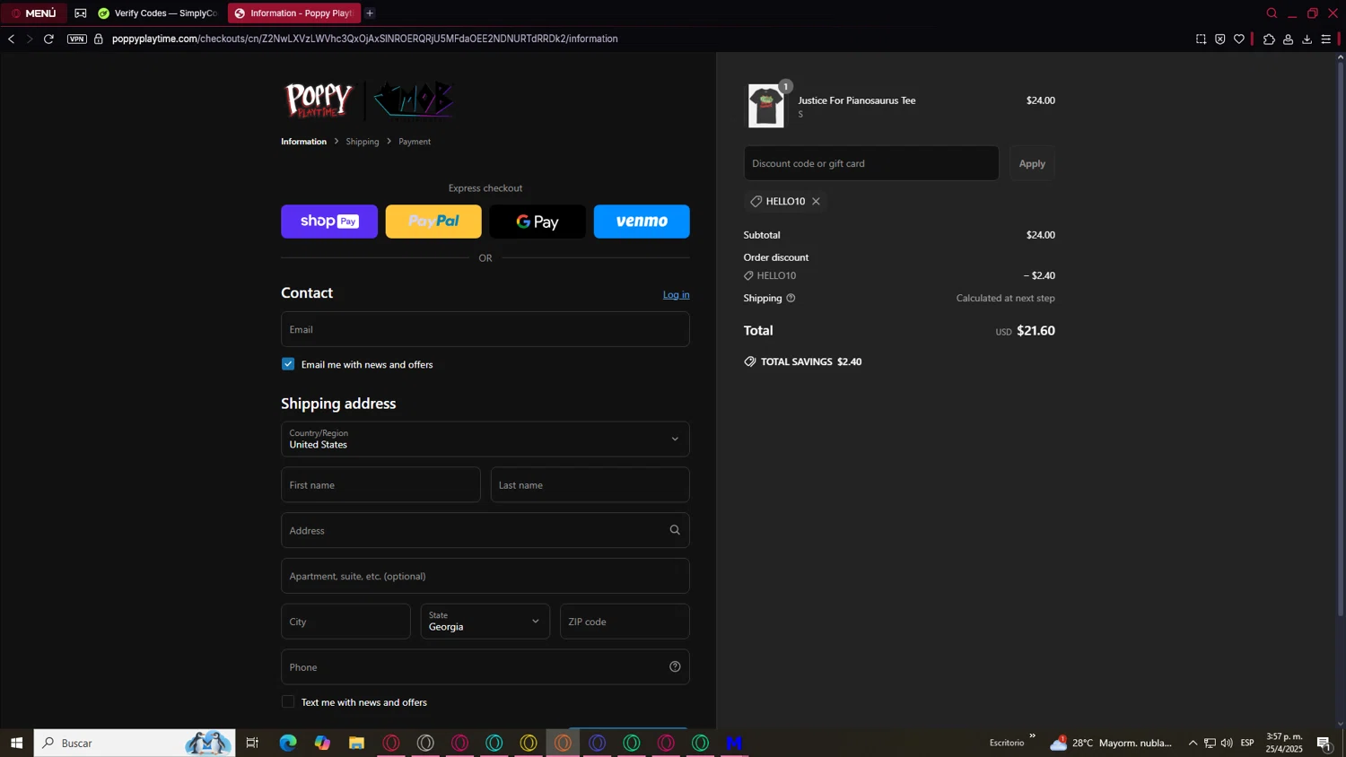Focus the First name field
The height and width of the screenshot is (757, 1346).
pos(380,485)
